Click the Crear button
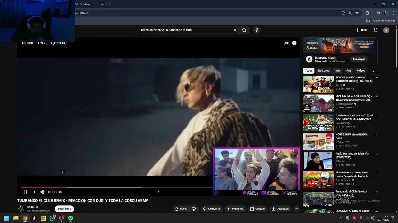This screenshot has height=223, width=398. [x=362, y=30]
